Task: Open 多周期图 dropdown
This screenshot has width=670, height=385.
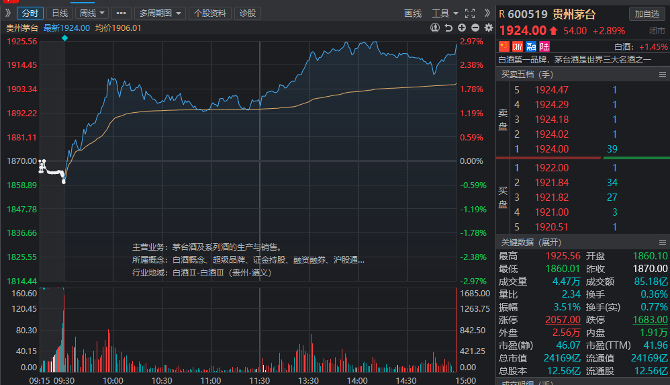Action: point(160,13)
